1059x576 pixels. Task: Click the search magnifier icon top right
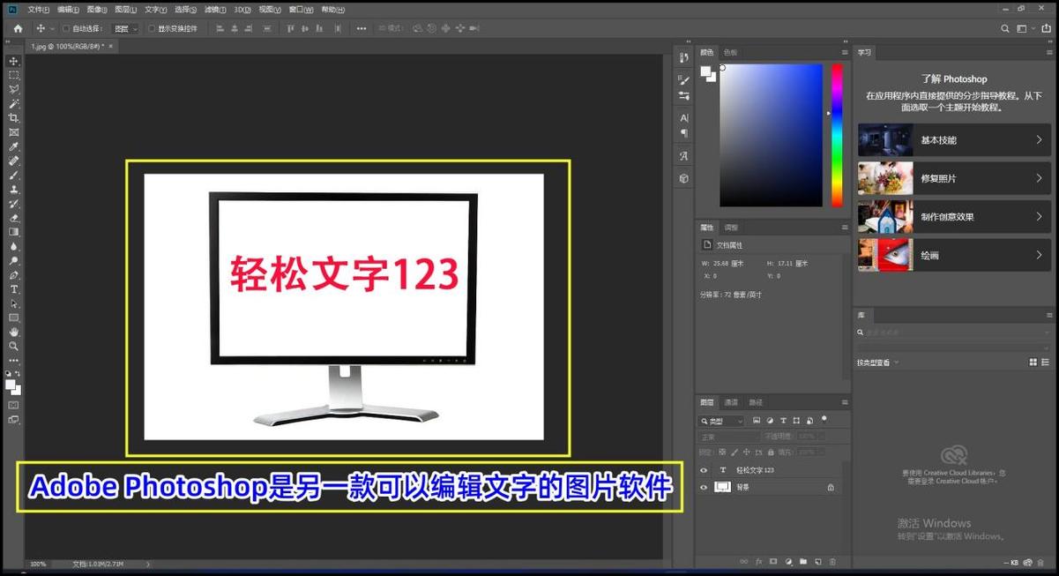(x=1004, y=28)
